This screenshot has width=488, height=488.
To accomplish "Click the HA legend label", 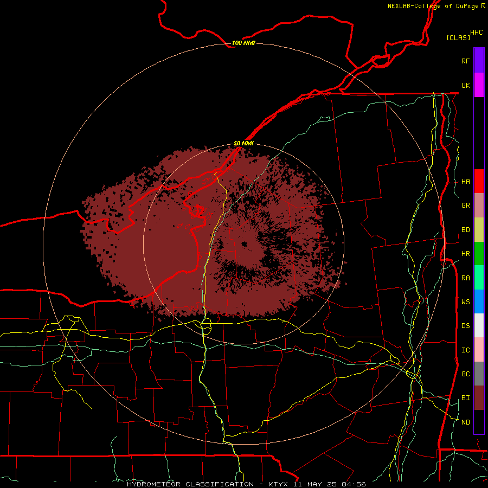I will coord(465,181).
